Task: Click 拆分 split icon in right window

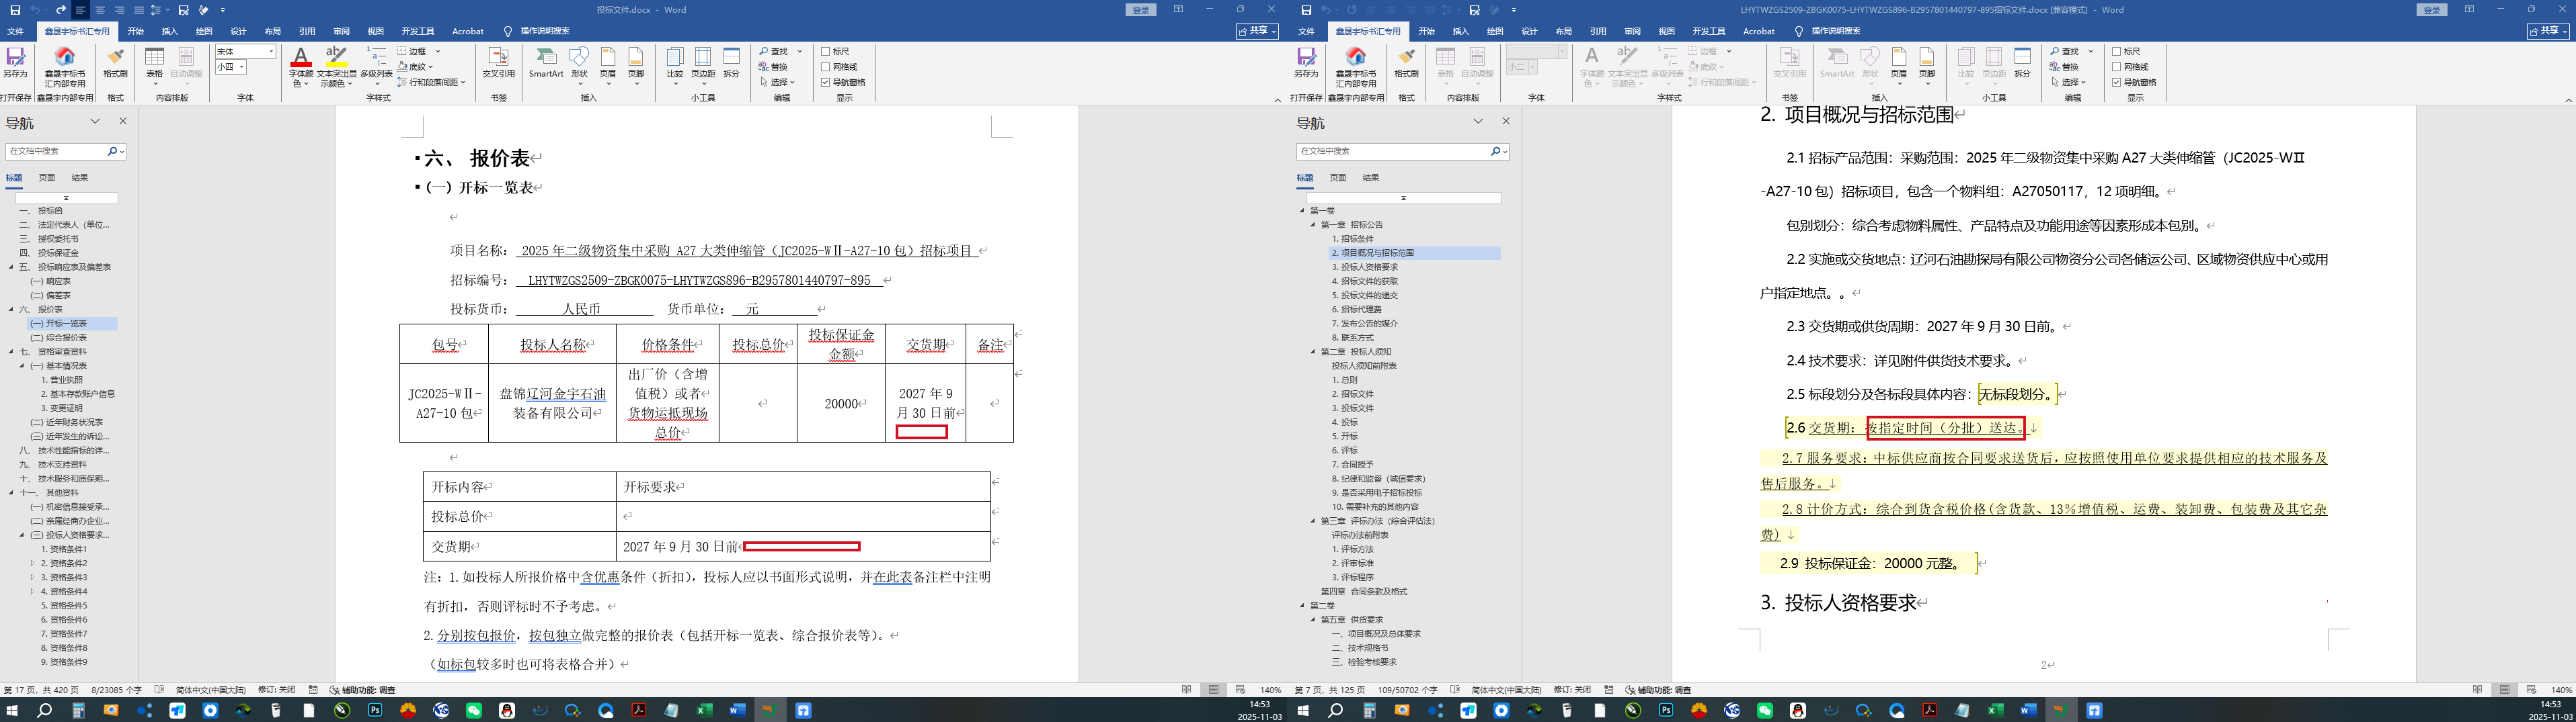Action: (x=2023, y=63)
